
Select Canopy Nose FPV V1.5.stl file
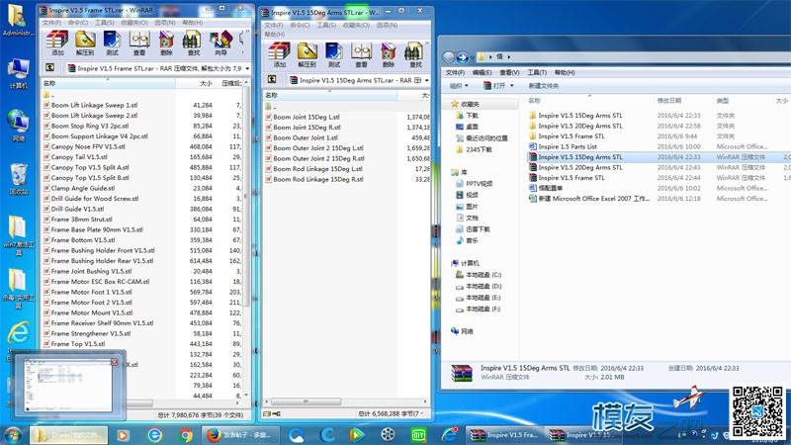[x=88, y=146]
